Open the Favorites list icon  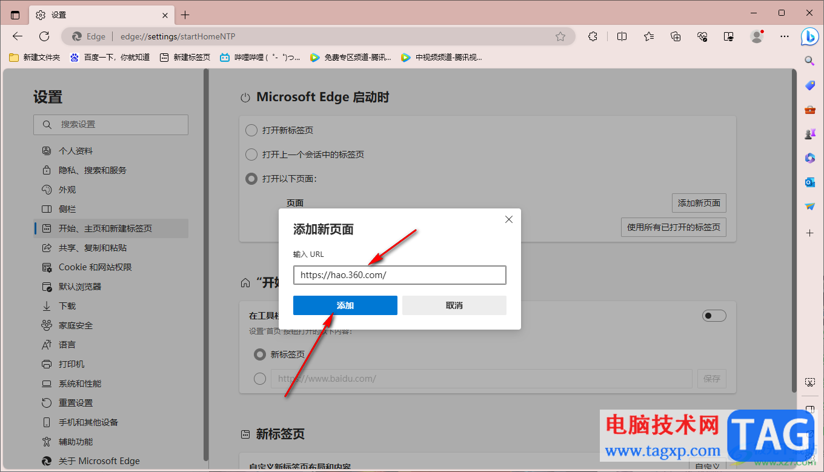point(649,36)
